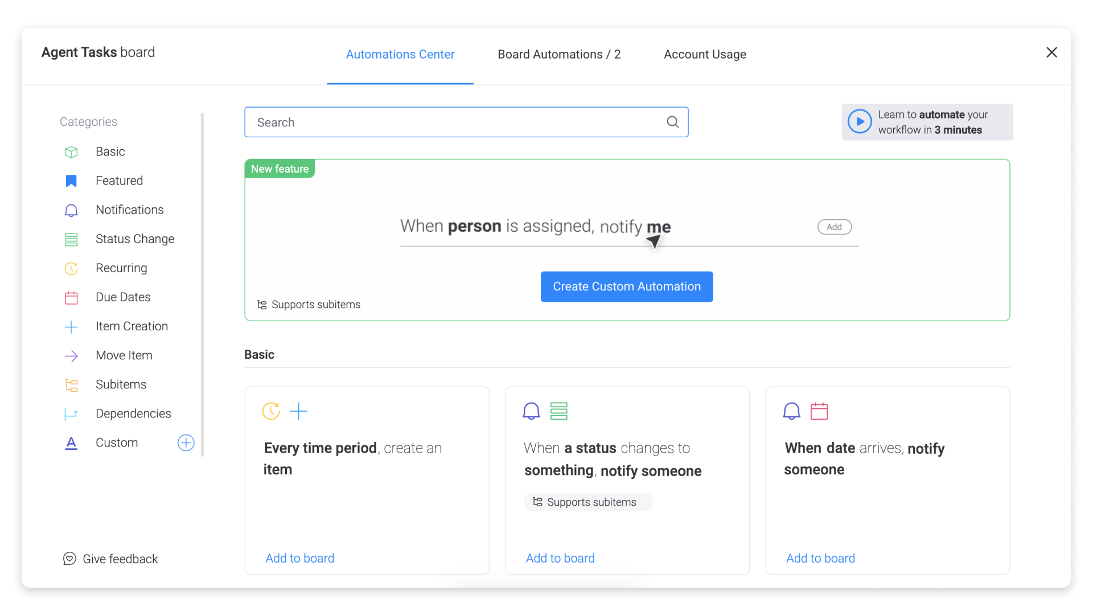Select the Basic category cube icon

(x=71, y=152)
